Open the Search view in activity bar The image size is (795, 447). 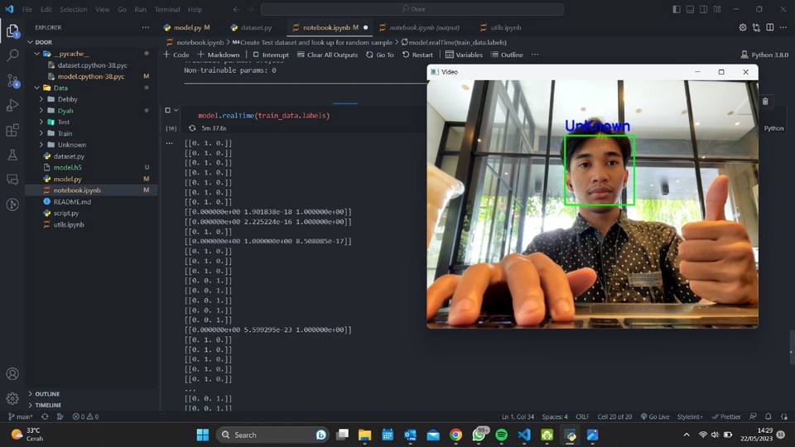(12, 55)
